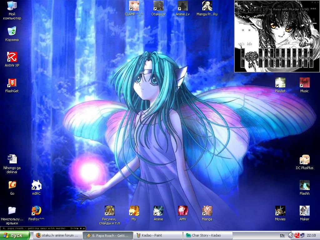Toggle shuffle with the S button
This screenshot has width=320, height=240.
click(296, 30)
